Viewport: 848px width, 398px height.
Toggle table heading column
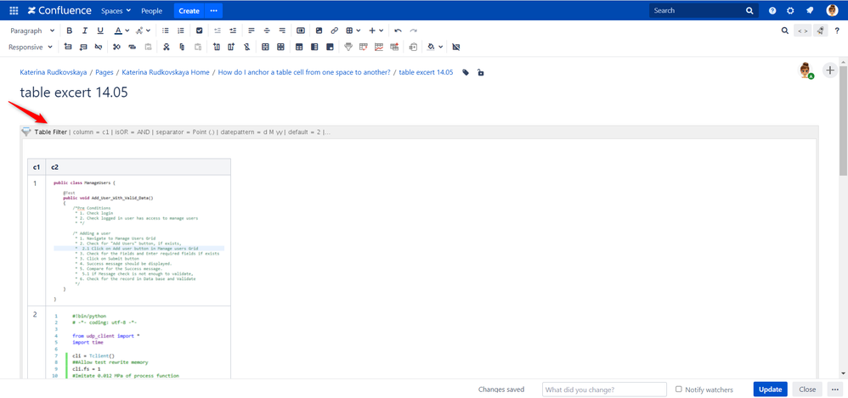[x=314, y=47]
